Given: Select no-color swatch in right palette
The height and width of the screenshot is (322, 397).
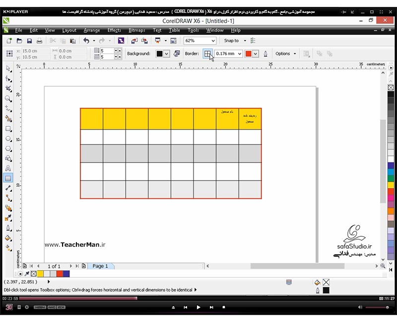Looking at the screenshot, I should click(391, 88).
